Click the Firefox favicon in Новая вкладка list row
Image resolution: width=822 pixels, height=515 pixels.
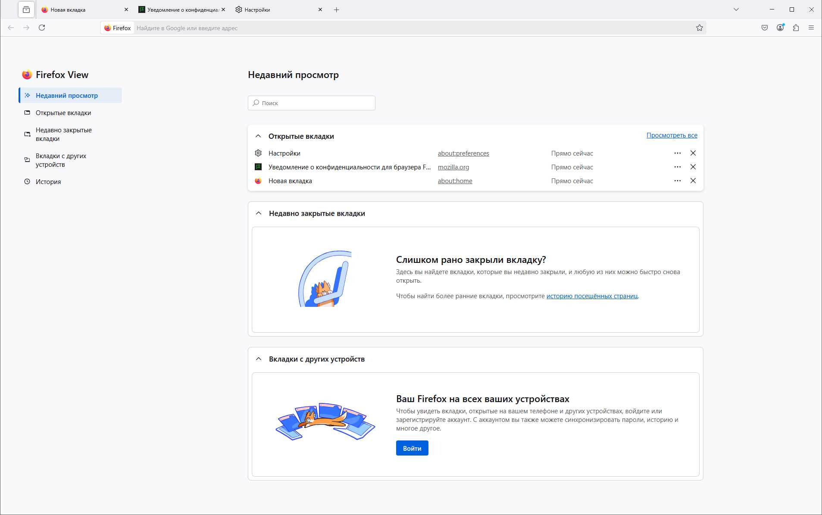tap(258, 181)
